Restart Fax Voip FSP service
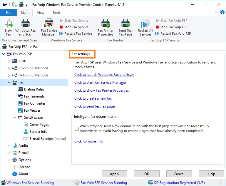This screenshot has height=186, width=226. [173, 33]
